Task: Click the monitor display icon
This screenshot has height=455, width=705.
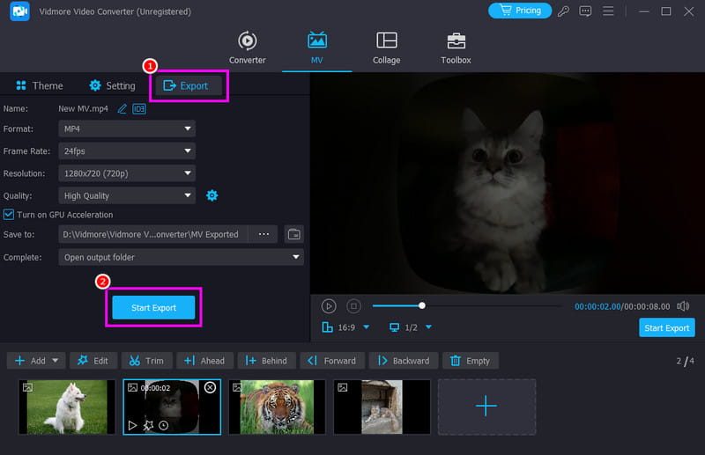Action: (394, 327)
